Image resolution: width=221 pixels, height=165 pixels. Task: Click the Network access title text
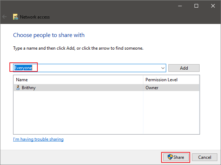click(x=35, y=17)
